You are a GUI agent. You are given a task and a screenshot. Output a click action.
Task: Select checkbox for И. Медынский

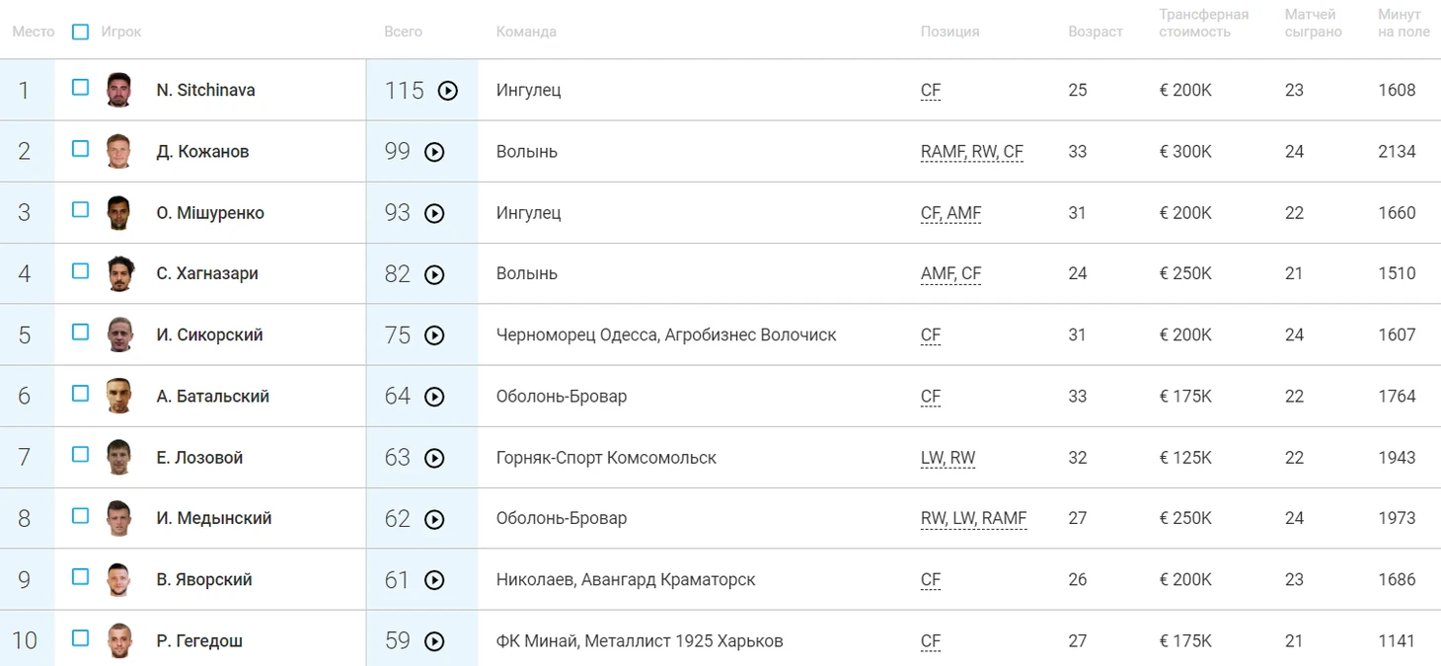pyautogui.click(x=81, y=516)
